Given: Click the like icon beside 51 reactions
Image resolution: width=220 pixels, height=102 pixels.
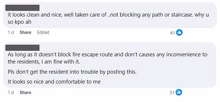Looking at the screenshot, I should pos(179,92).
